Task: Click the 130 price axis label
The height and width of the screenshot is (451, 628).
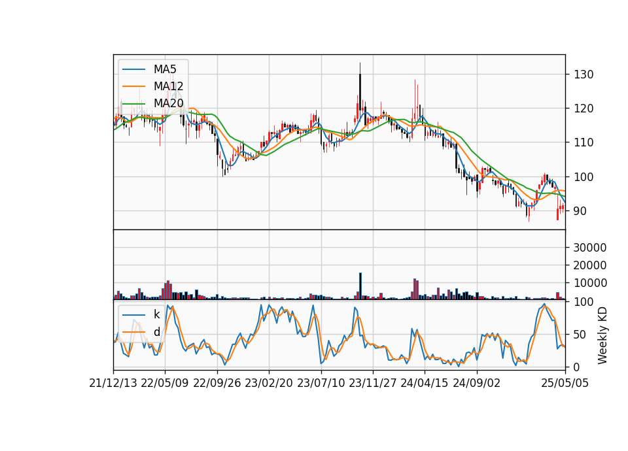Action: tap(584, 75)
